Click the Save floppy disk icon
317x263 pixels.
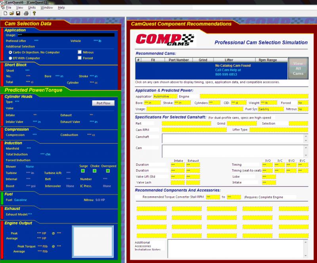point(18,13)
